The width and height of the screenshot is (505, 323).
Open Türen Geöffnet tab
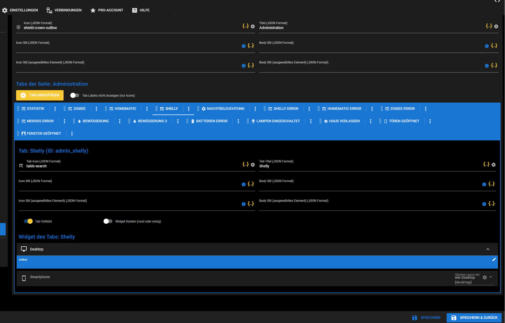401,121
